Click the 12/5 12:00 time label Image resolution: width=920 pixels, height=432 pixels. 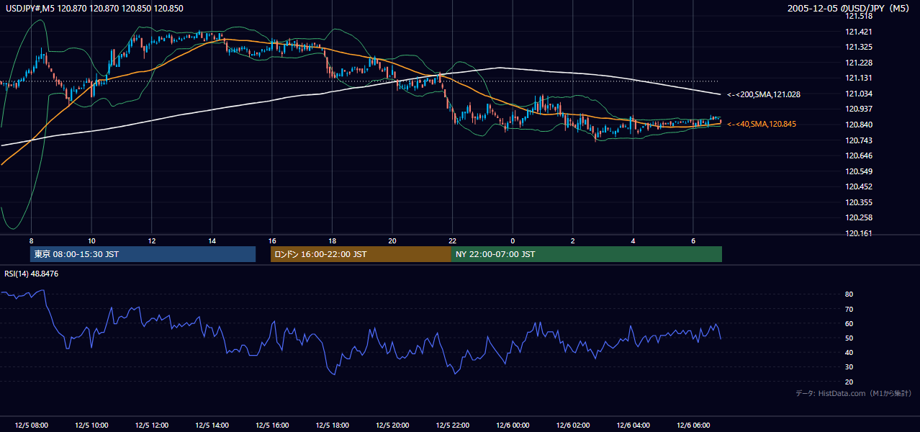[x=151, y=426]
